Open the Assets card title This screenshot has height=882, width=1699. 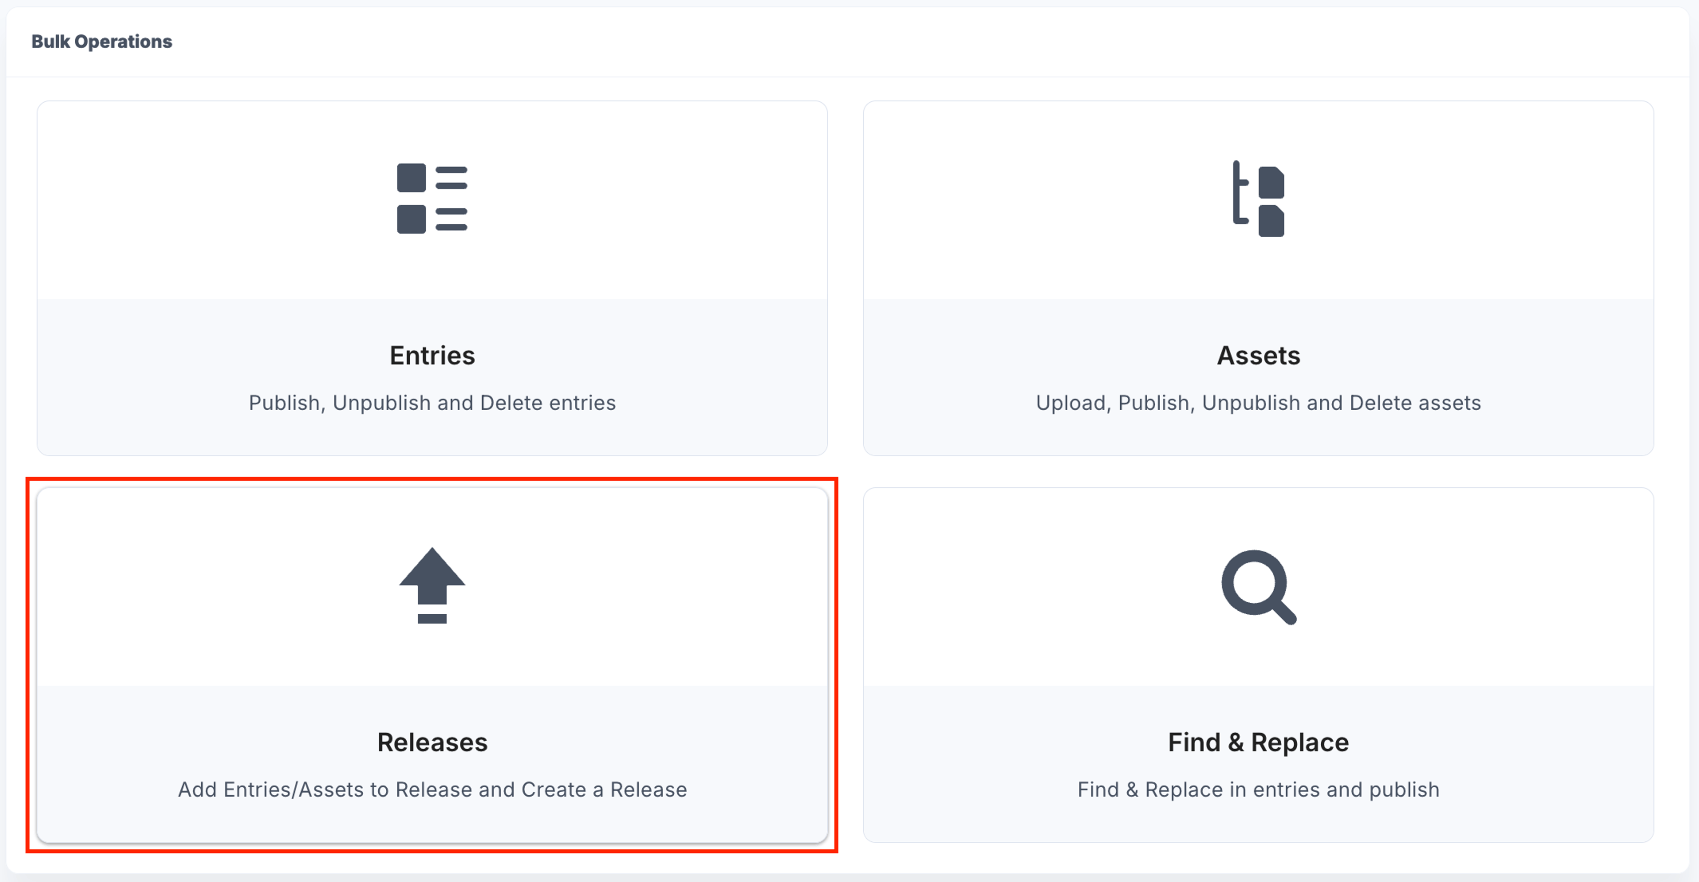pos(1258,355)
